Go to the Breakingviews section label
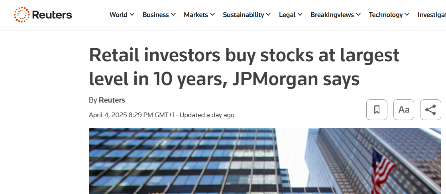The height and width of the screenshot is (194, 446). tap(332, 15)
